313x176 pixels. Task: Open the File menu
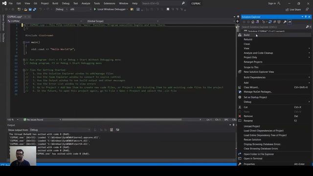(x=11, y=3)
